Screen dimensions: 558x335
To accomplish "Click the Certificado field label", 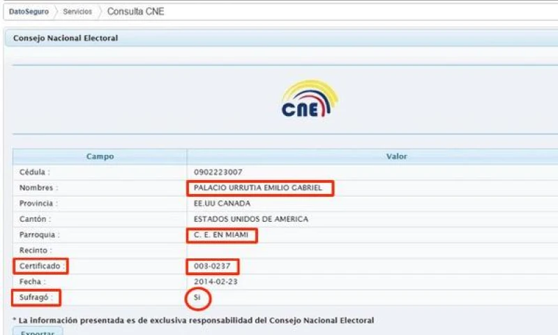I will 40,266.
